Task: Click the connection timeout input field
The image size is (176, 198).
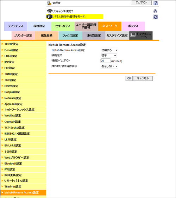Action: (x=106, y=61)
